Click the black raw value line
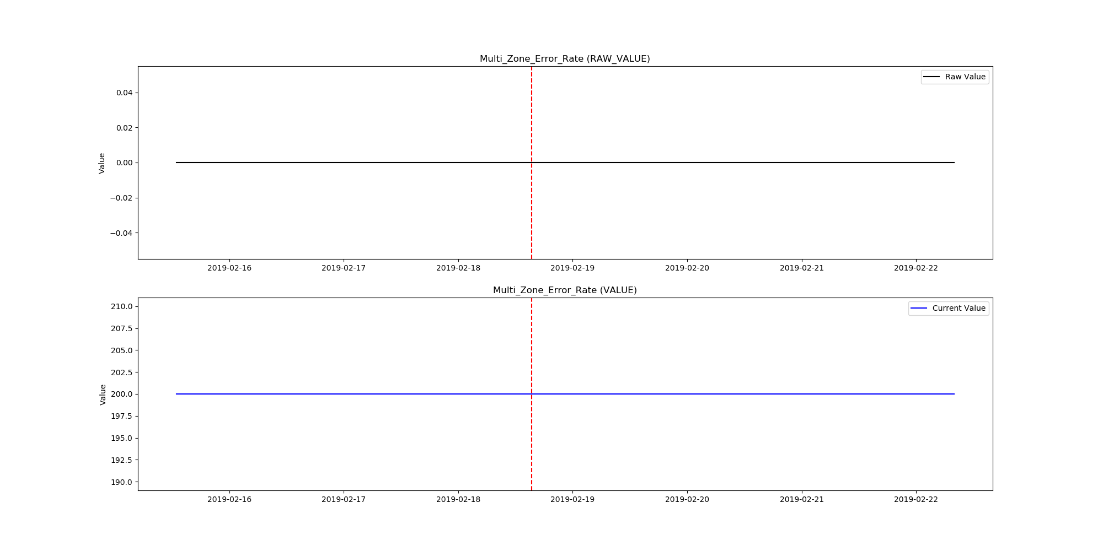The height and width of the screenshot is (551, 1103). [565, 163]
